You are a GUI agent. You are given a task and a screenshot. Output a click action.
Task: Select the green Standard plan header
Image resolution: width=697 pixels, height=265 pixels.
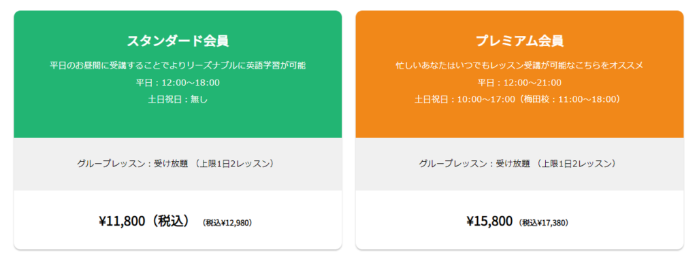point(178,74)
